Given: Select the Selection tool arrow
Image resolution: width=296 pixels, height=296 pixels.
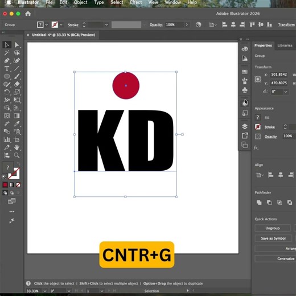Looking at the screenshot, I should (7, 45).
